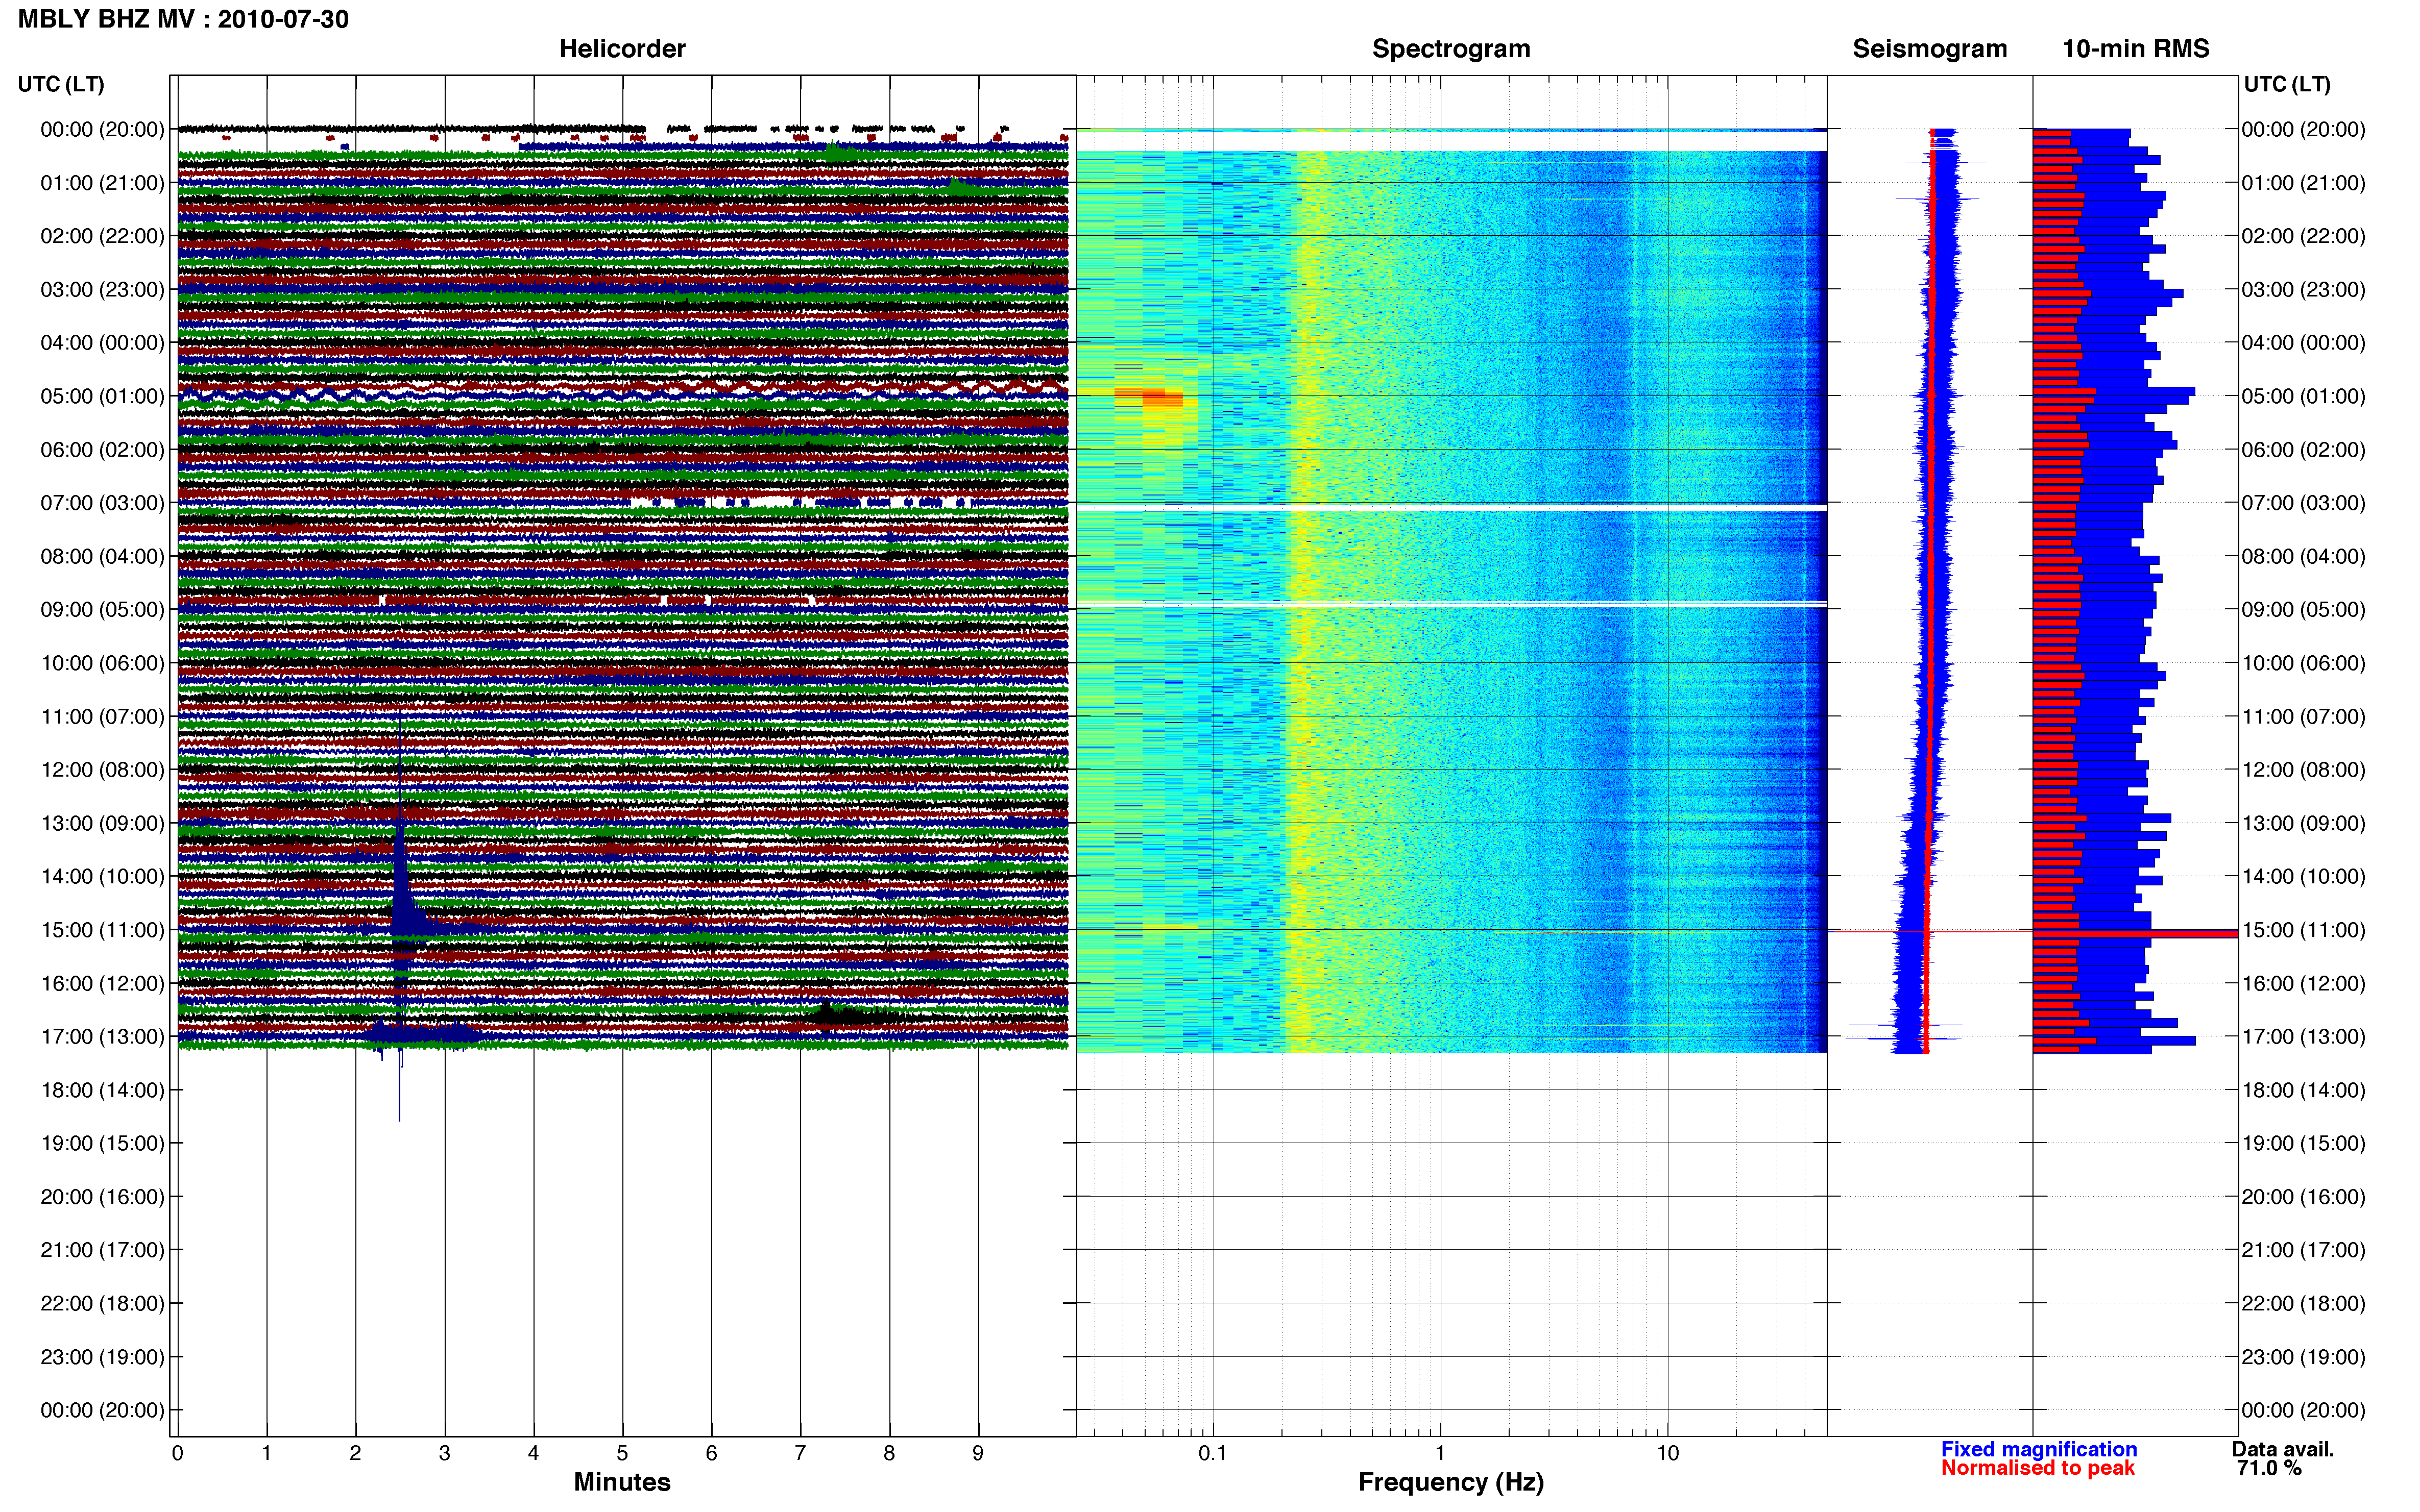
Task: Click the right 09:00 (05:00) time label
Action: click(2303, 610)
